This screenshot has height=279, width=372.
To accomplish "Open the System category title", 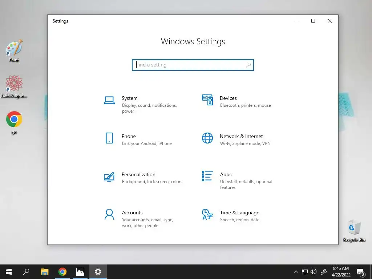I will point(130,98).
